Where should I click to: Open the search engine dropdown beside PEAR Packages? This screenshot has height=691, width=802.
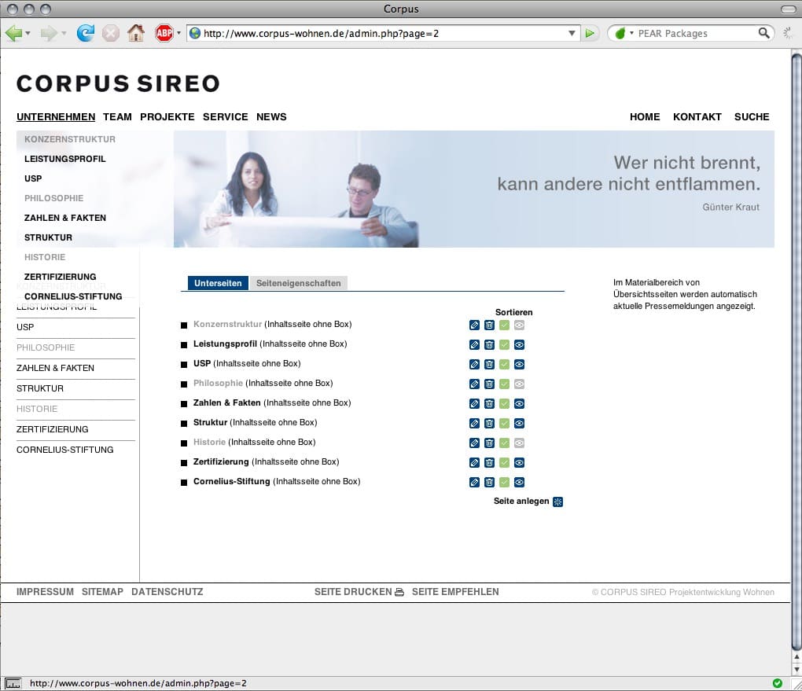pos(631,33)
